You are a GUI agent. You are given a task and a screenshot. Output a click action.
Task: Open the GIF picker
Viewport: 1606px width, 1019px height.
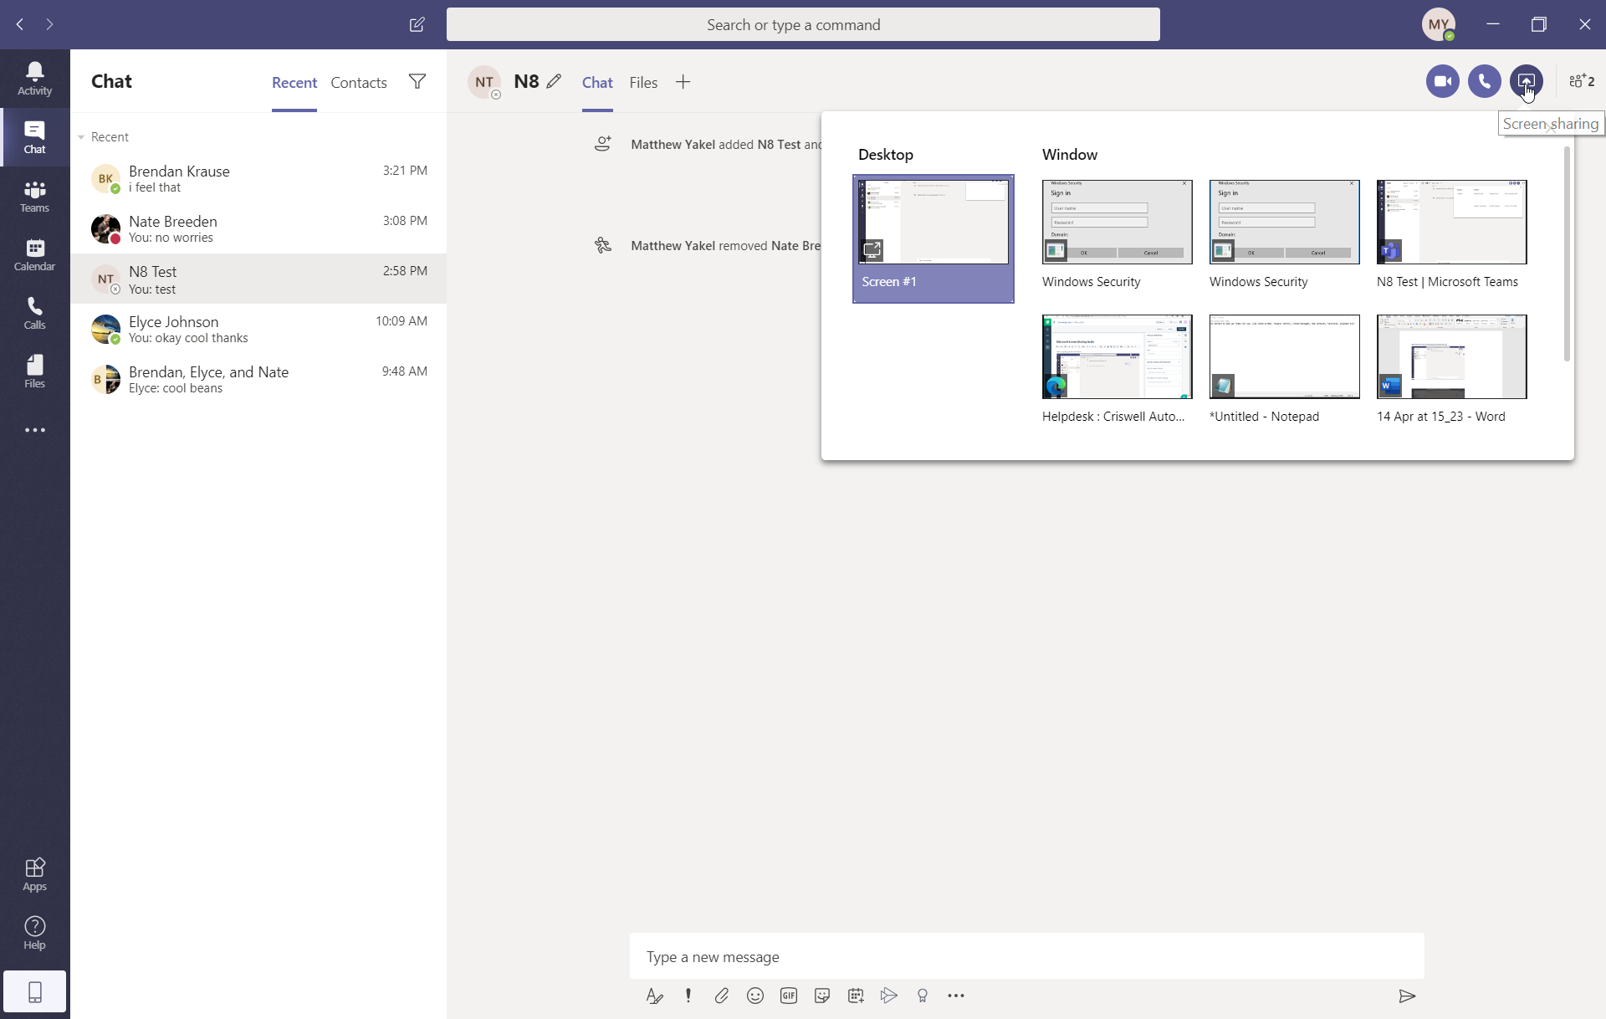tap(789, 996)
